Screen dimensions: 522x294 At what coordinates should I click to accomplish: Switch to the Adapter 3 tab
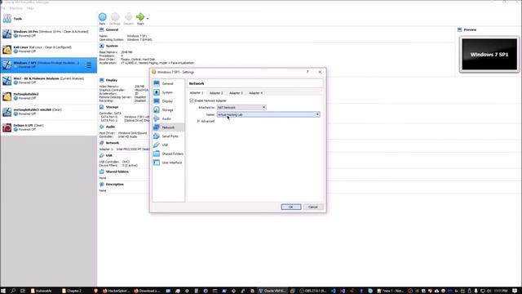[x=236, y=93]
